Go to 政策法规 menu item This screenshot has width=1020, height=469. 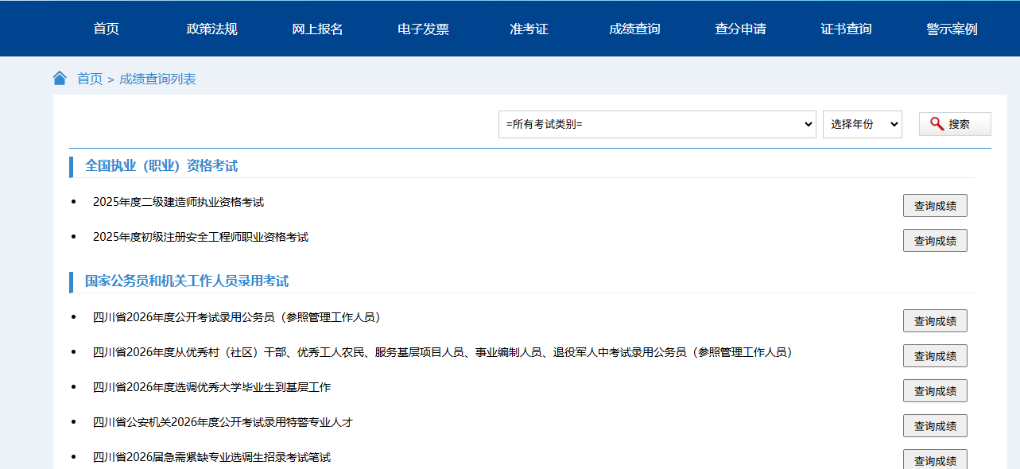tap(211, 29)
